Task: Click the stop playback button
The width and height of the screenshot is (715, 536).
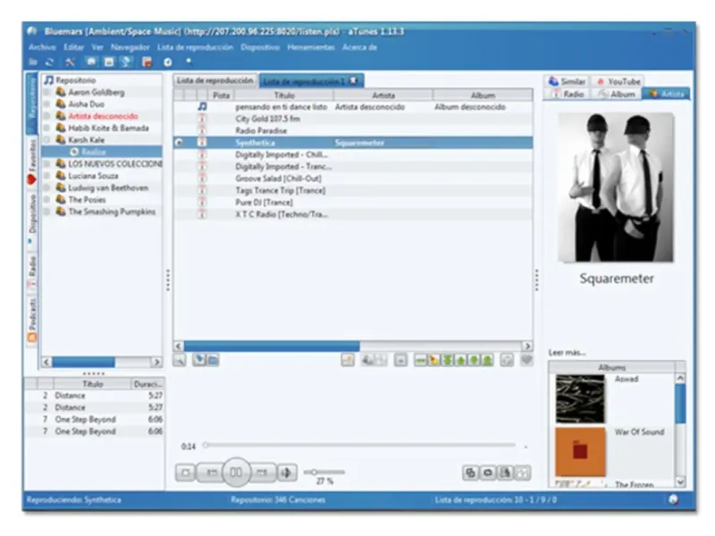Action: pos(186,473)
